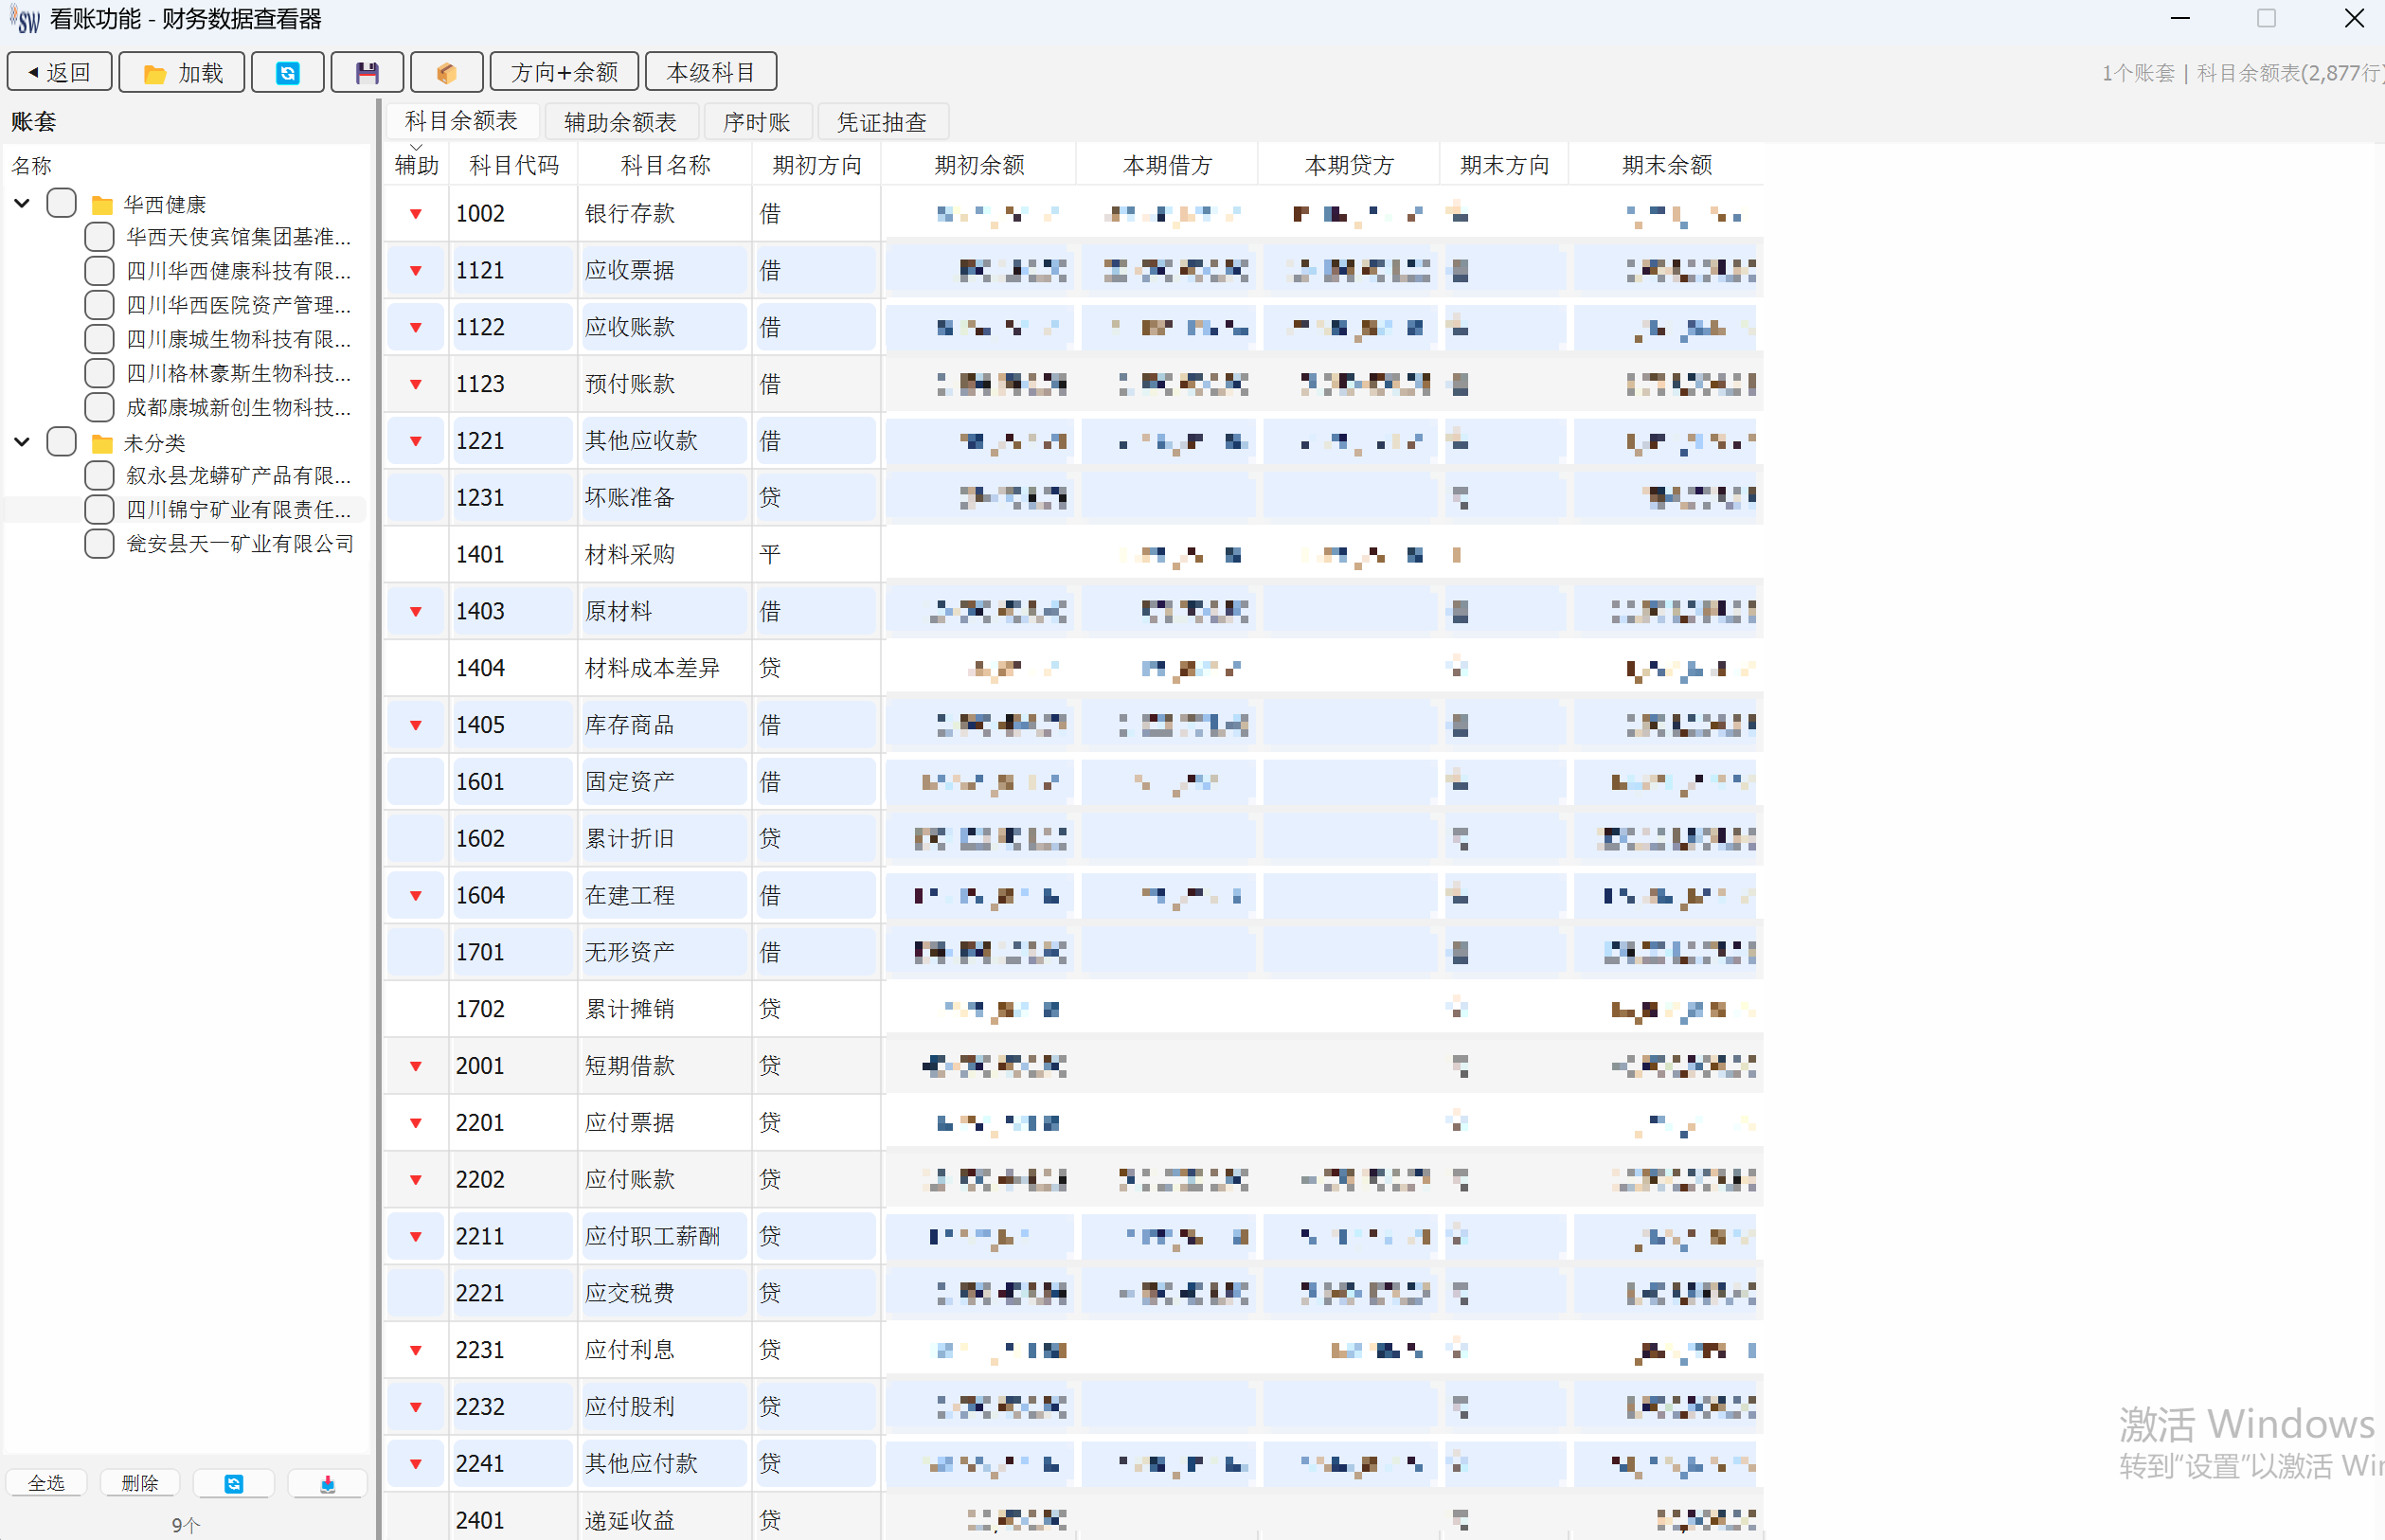The image size is (2385, 1540).
Task: Enable checkbox for 瓮安县天一矿业有限公司
Action: [99, 543]
